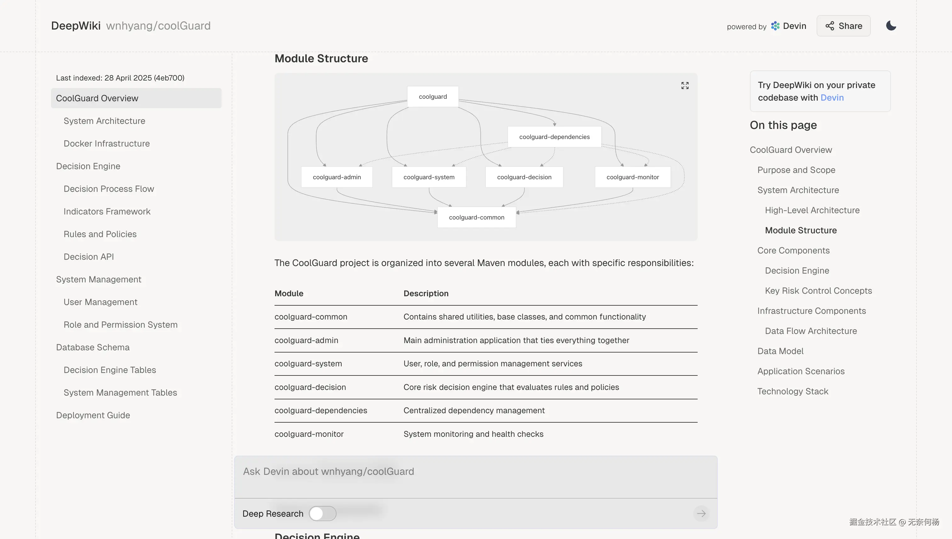Click the coolguard-common diagram node
The image size is (952, 539).
pos(476,217)
